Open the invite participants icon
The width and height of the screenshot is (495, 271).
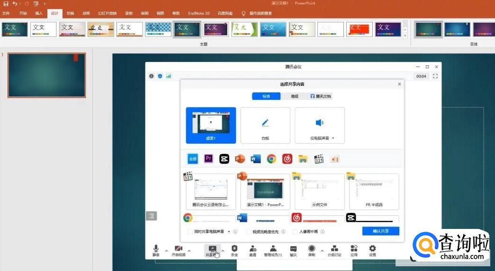coord(252,251)
